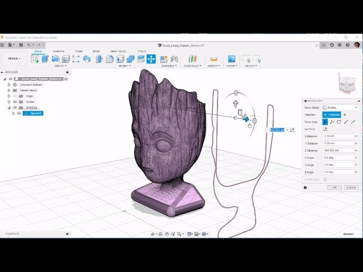Select the Press Pull tool
This screenshot has height=272, width=363.
coord(99,59)
